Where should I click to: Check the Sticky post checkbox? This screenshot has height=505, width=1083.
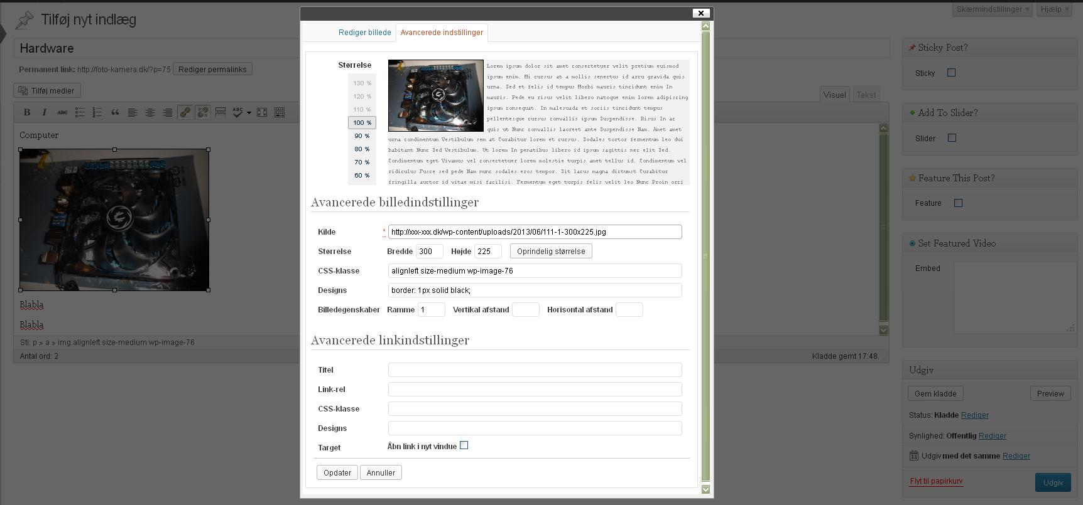tap(951, 73)
